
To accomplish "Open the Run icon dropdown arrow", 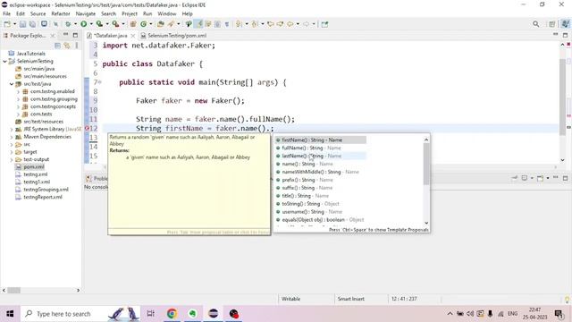I will point(91,24).
